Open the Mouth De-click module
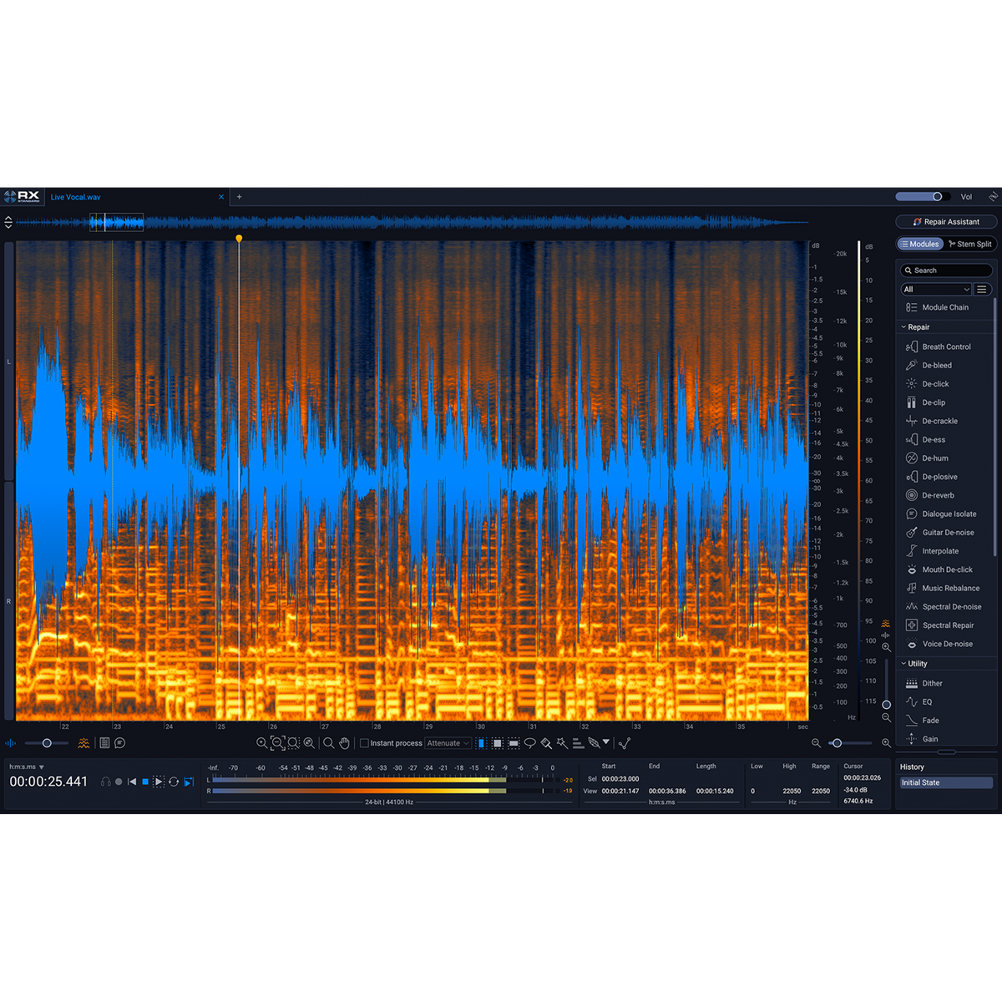This screenshot has width=1002, height=1002. [939, 569]
